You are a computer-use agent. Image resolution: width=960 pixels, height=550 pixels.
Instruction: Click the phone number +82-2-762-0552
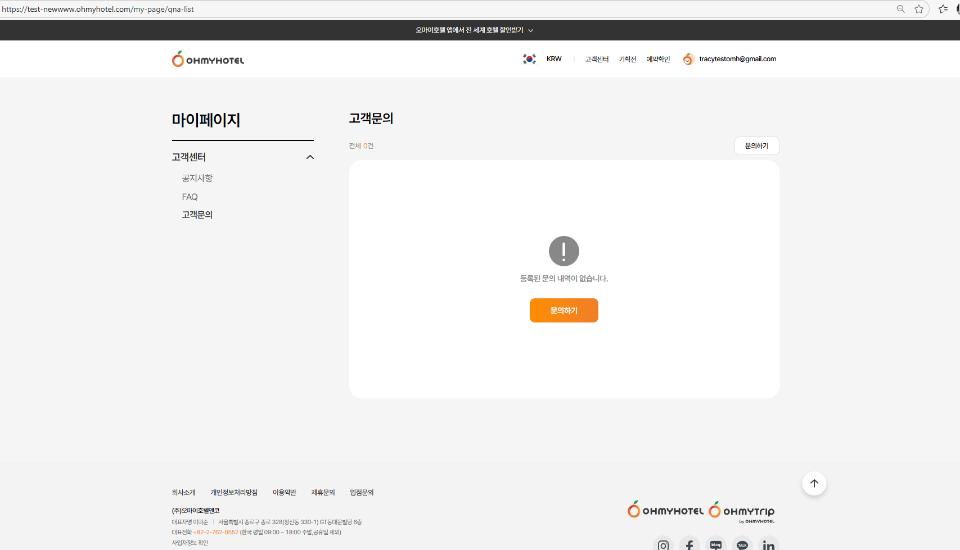click(x=216, y=532)
